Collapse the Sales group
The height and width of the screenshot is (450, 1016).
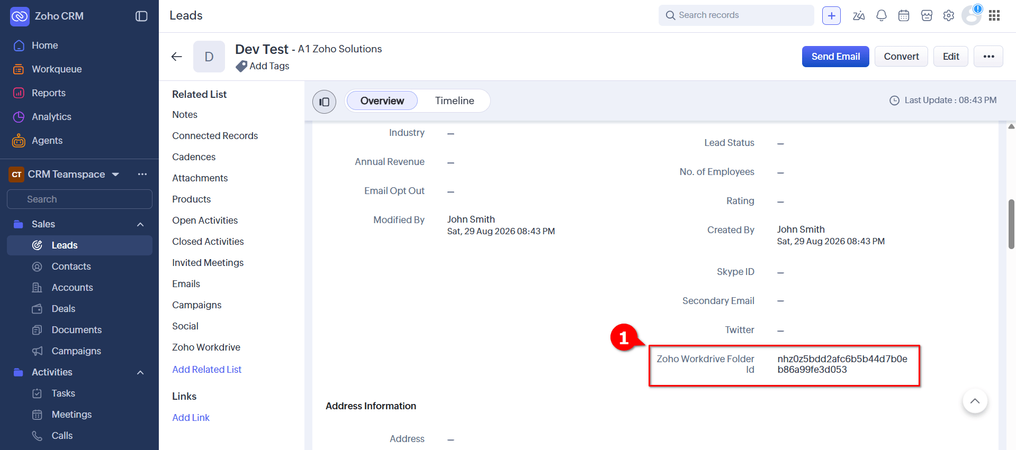pos(140,224)
